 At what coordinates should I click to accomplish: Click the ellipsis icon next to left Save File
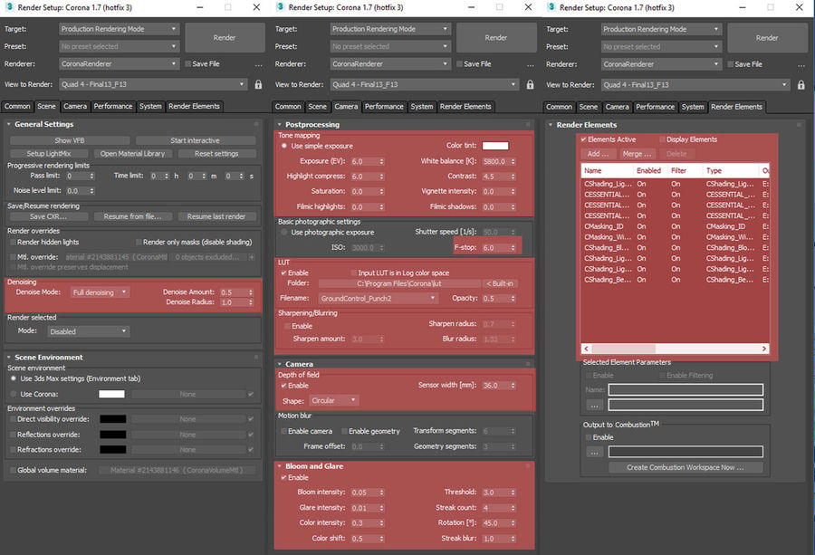coord(258,65)
